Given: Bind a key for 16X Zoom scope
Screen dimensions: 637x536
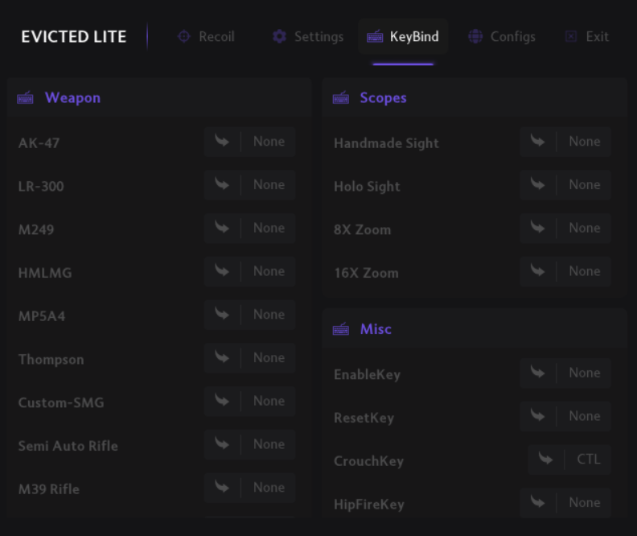Looking at the screenshot, I should click(x=565, y=271).
